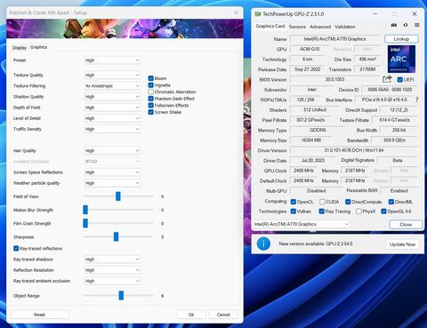Click the Reset button in Setup
The height and width of the screenshot is (328, 427).
tap(39, 315)
